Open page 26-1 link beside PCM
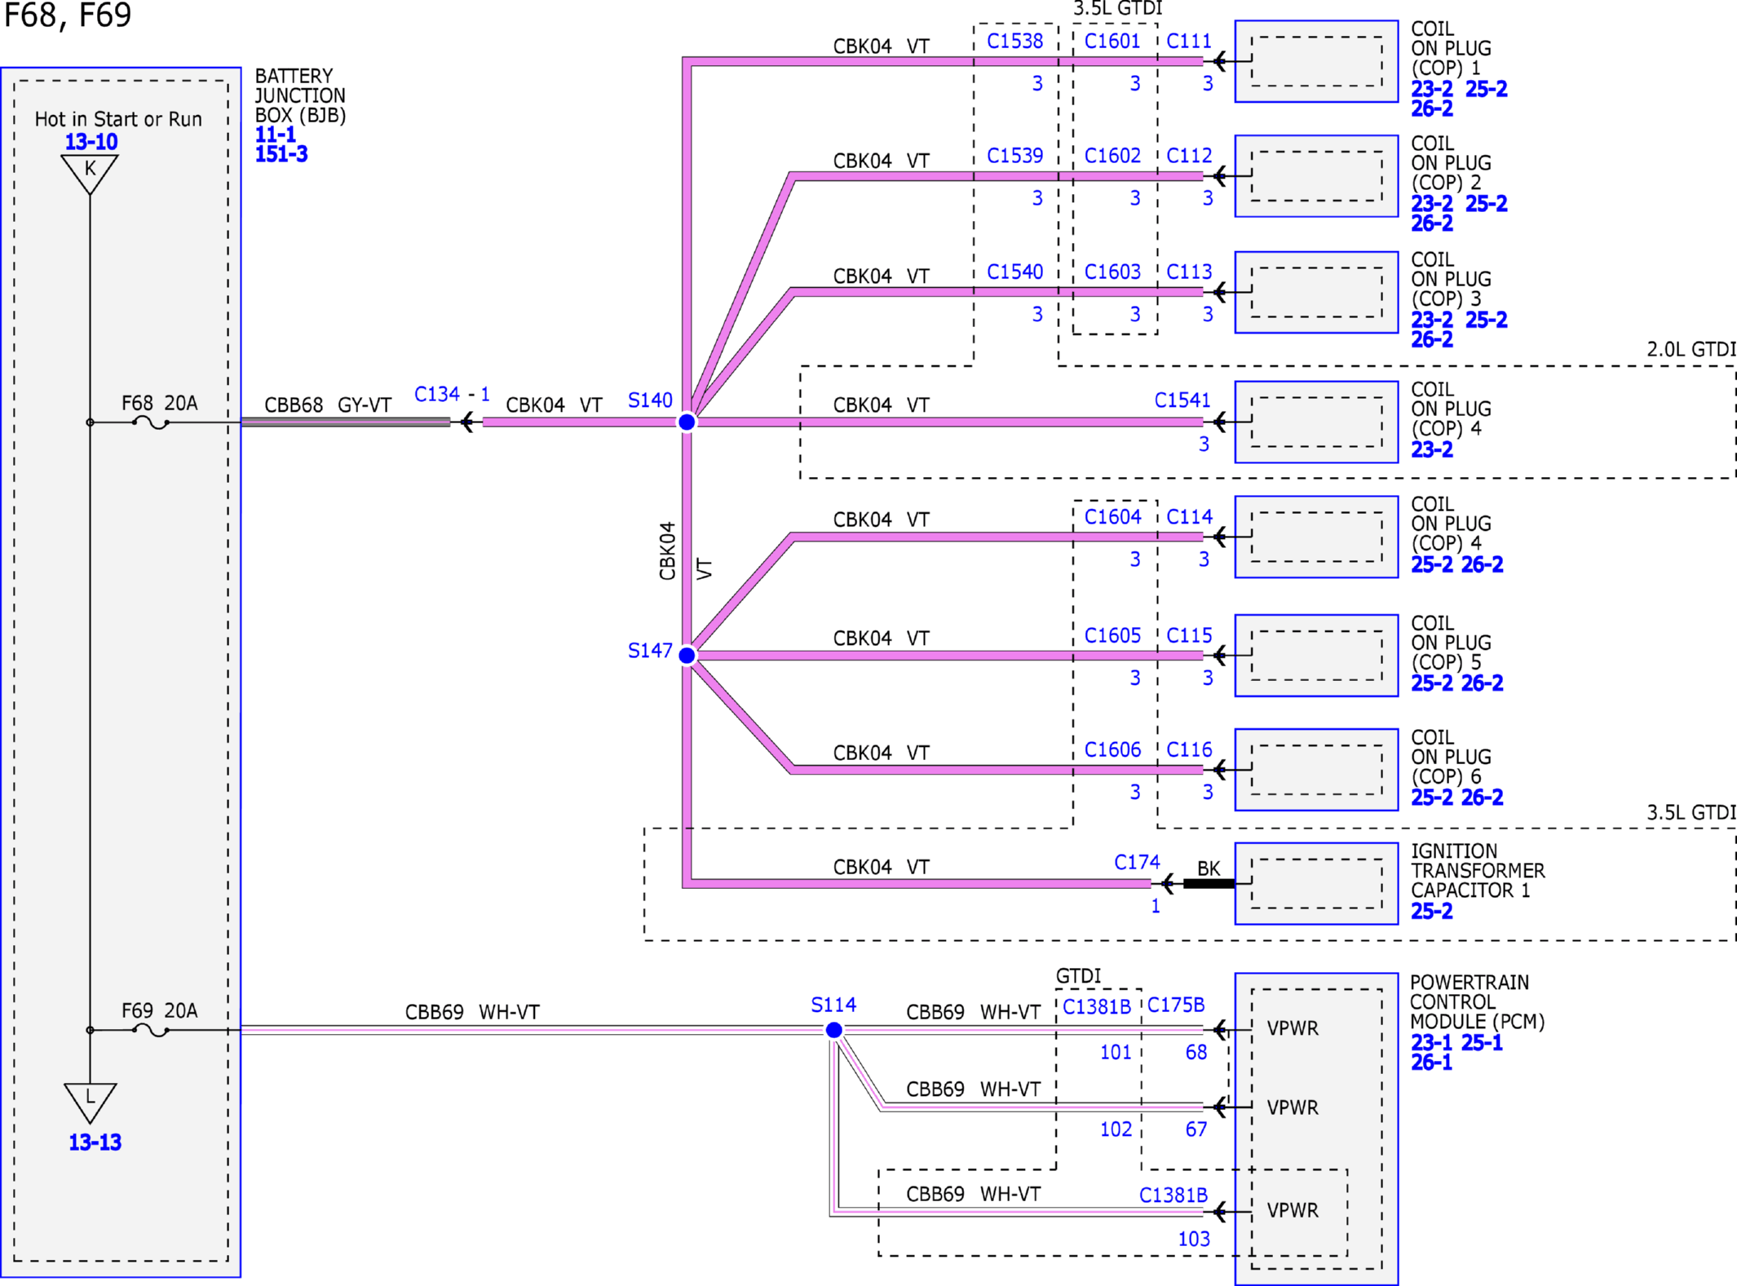Screen dimensions: 1737x1286 (x=1432, y=1062)
